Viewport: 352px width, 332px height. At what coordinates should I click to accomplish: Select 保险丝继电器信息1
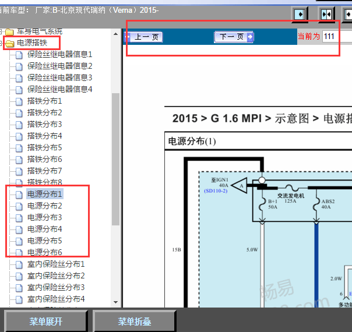click(x=59, y=54)
